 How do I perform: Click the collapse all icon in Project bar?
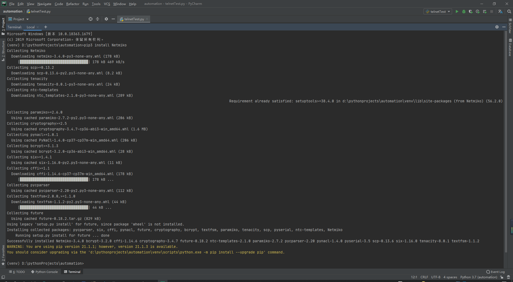98,19
